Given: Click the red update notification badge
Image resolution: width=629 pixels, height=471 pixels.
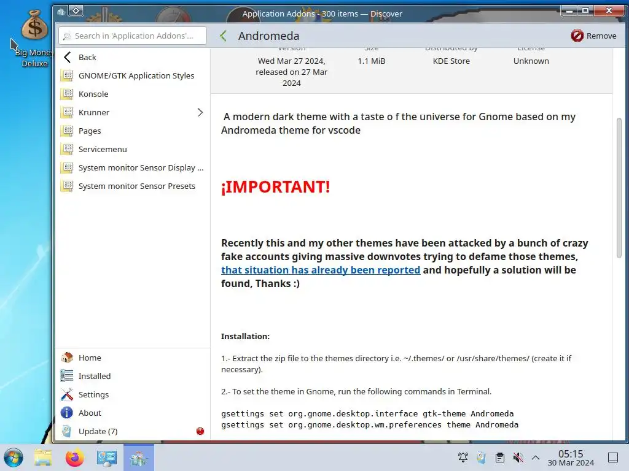Looking at the screenshot, I should (x=200, y=431).
